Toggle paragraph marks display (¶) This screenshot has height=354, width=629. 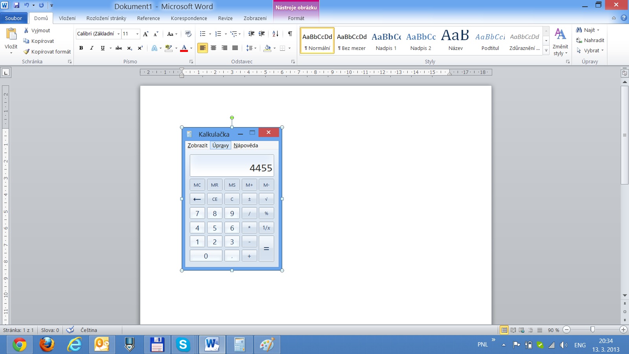point(290,34)
